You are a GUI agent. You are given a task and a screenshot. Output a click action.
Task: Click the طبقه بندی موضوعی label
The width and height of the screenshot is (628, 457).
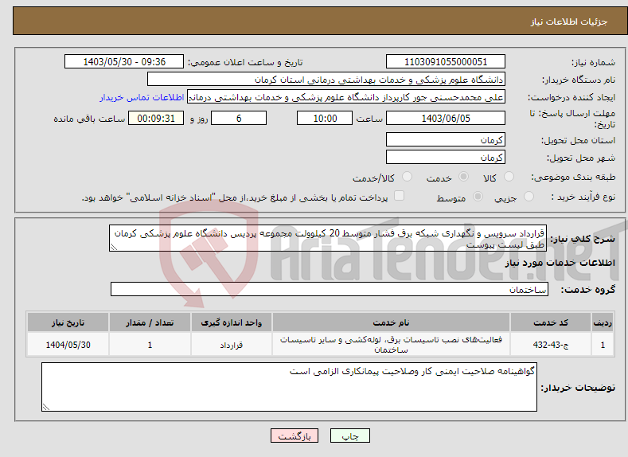point(573,177)
